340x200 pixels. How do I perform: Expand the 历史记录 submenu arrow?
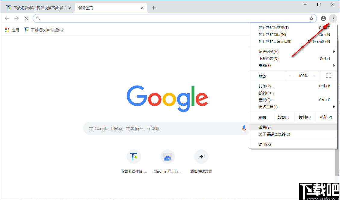(334, 52)
